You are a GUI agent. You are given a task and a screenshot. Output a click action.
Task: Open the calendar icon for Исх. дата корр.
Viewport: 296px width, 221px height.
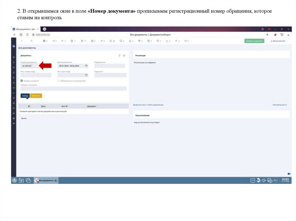tap(86, 75)
